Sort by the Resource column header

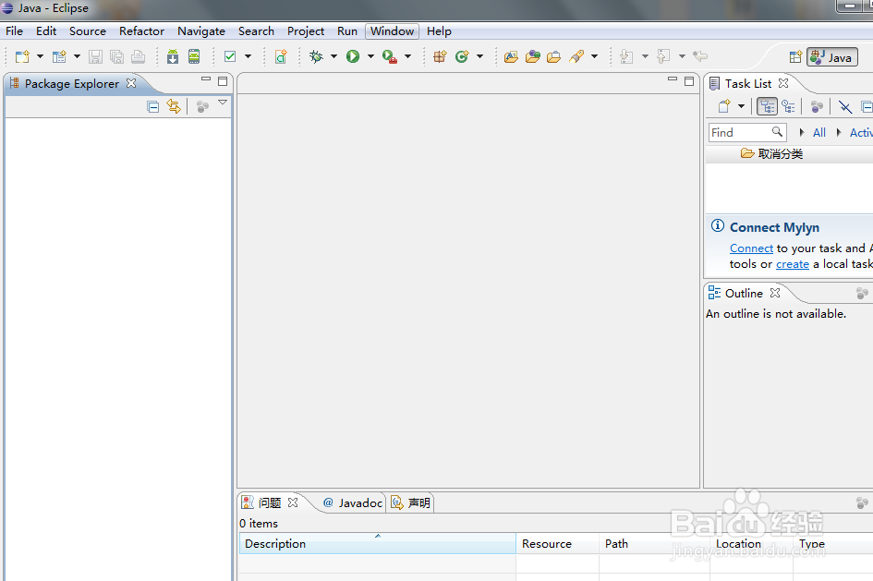(557, 544)
